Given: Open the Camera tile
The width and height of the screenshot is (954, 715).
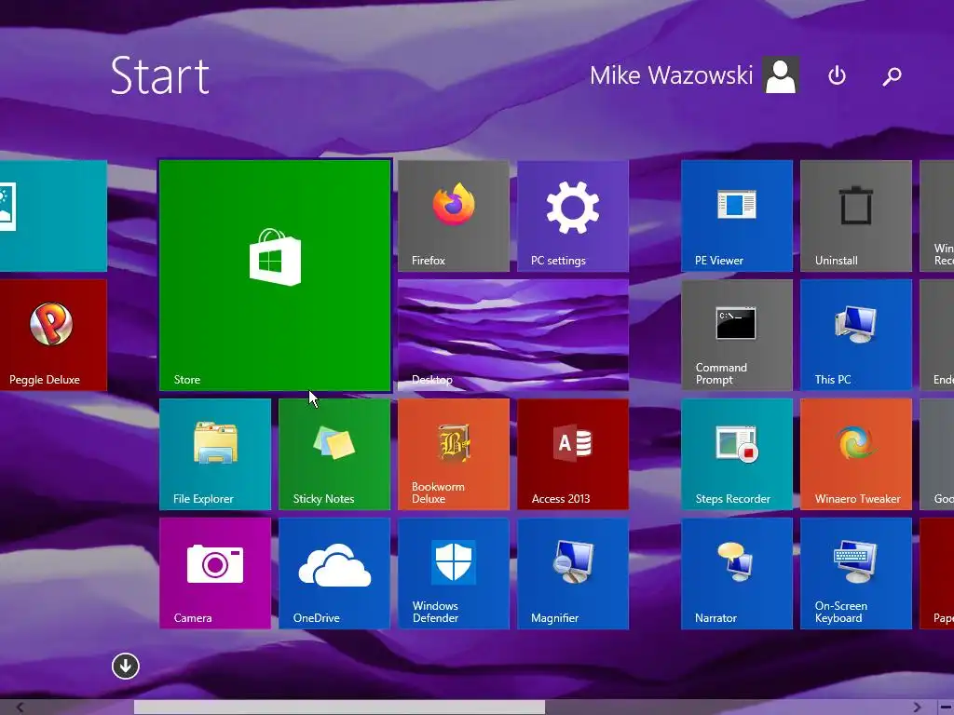Looking at the screenshot, I should pyautogui.click(x=215, y=573).
